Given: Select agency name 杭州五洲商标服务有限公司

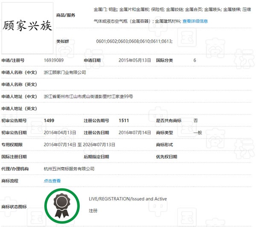Looking at the screenshot, I should [69, 168].
